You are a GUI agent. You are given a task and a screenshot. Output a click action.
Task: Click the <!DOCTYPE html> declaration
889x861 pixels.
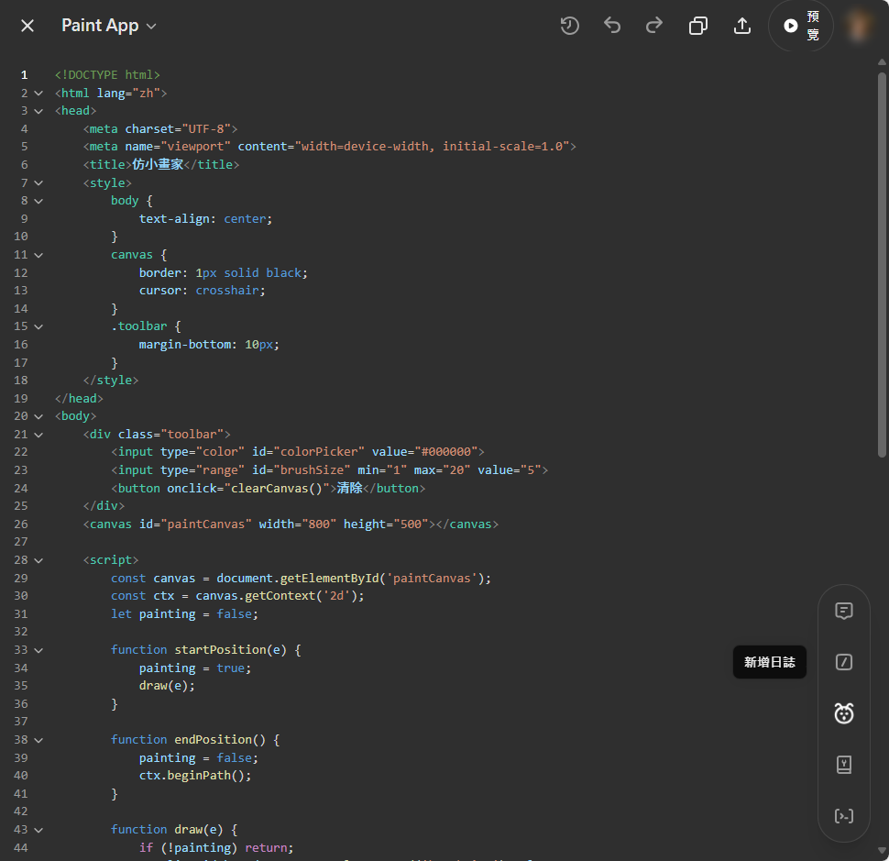pos(108,75)
